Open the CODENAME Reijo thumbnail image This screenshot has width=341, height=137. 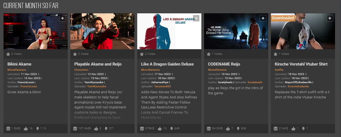click(236, 31)
